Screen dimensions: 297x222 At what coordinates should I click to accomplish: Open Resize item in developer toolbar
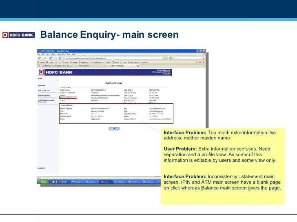pos(115,62)
